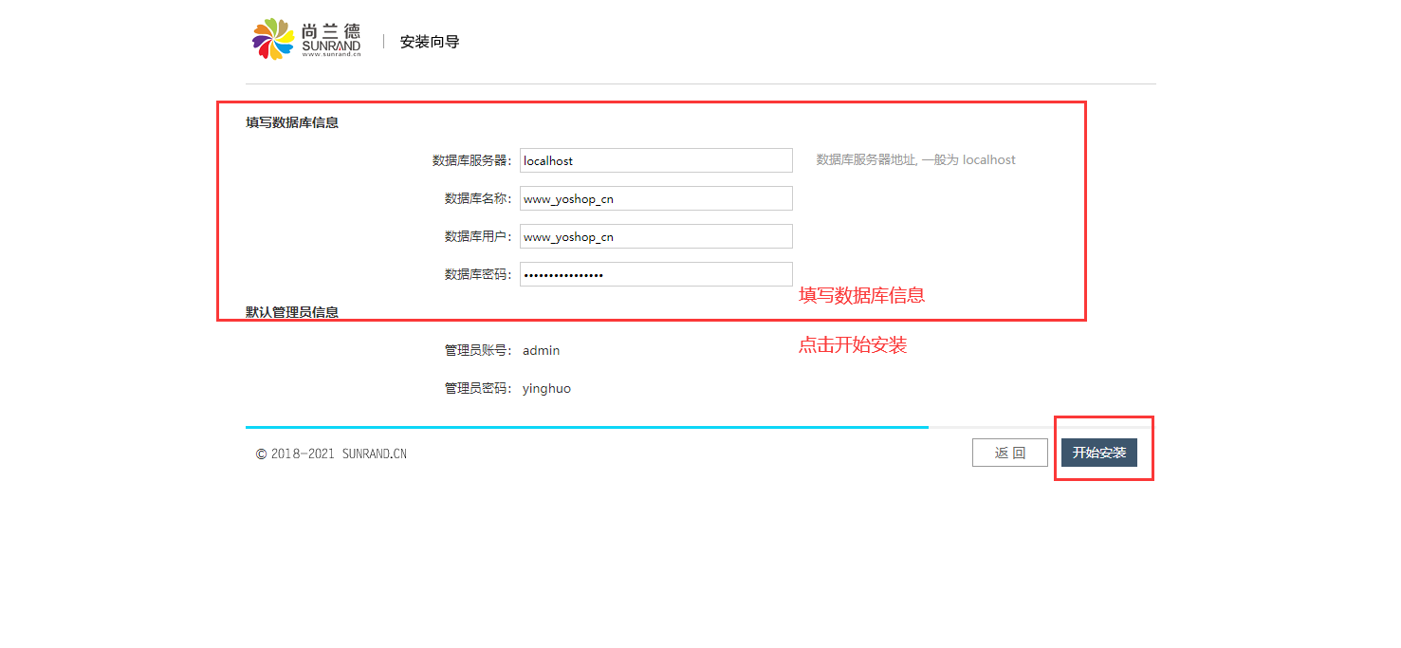Click the 数据库名称 label
The width and height of the screenshot is (1401, 648).
pyautogui.click(x=479, y=198)
